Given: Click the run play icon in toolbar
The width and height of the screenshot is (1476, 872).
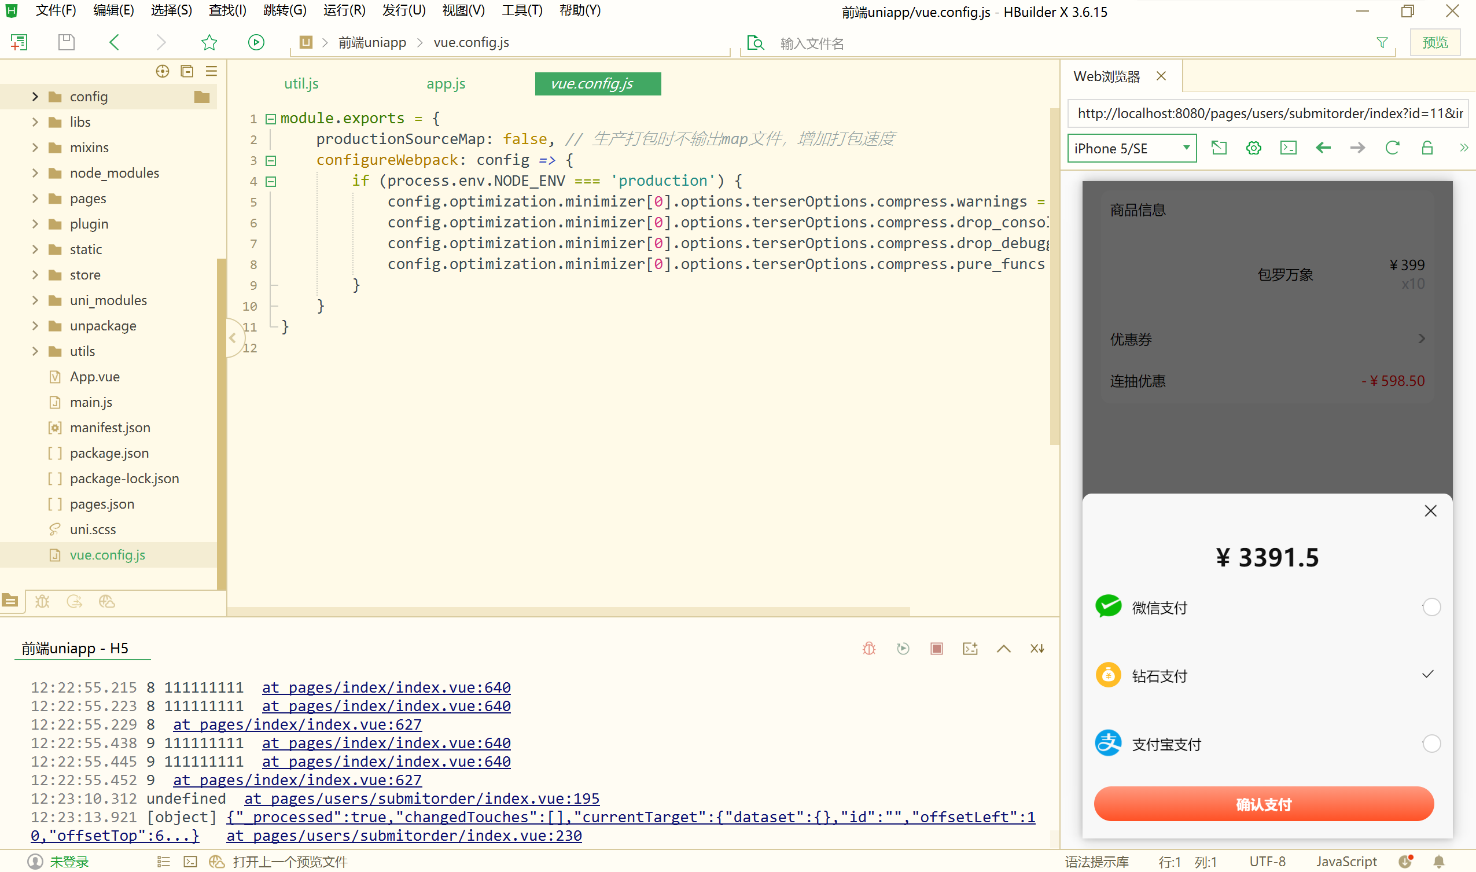Looking at the screenshot, I should 256,42.
